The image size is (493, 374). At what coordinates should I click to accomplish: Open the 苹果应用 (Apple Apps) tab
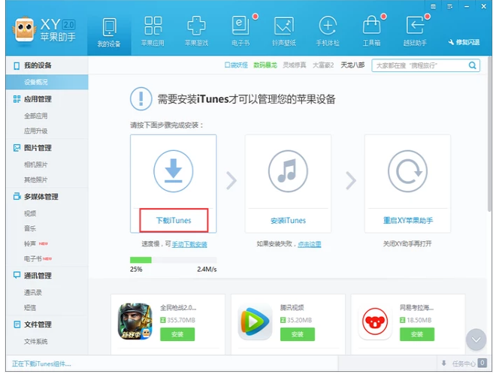pos(153,31)
